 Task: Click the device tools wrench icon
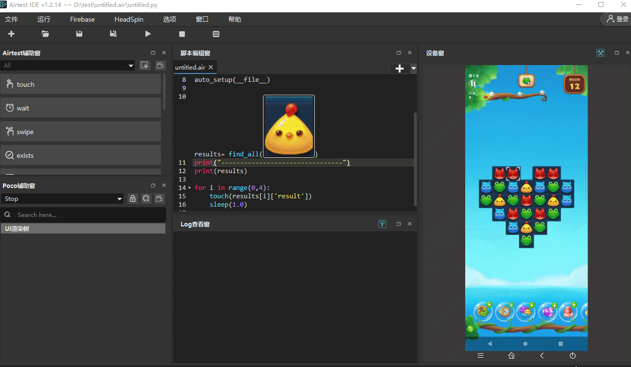[x=600, y=53]
